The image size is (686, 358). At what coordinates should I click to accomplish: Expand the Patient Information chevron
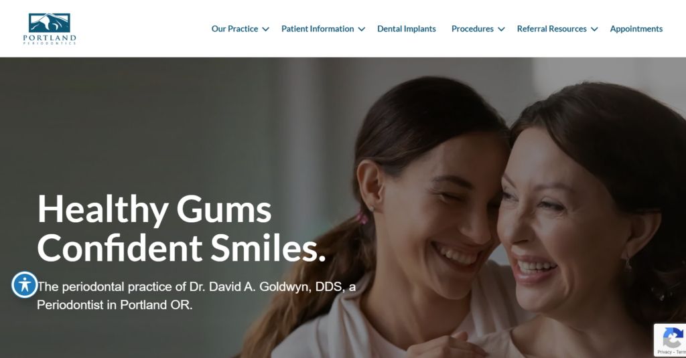[x=361, y=29]
